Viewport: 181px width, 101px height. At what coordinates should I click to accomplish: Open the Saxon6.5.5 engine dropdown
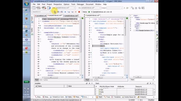50,12
